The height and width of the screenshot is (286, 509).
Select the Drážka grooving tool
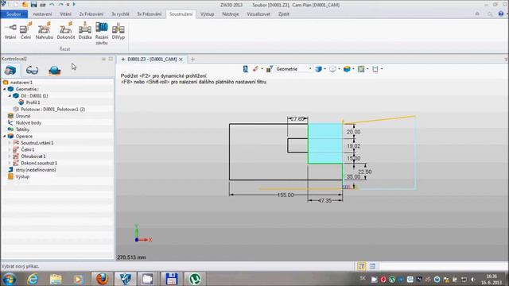click(x=85, y=31)
